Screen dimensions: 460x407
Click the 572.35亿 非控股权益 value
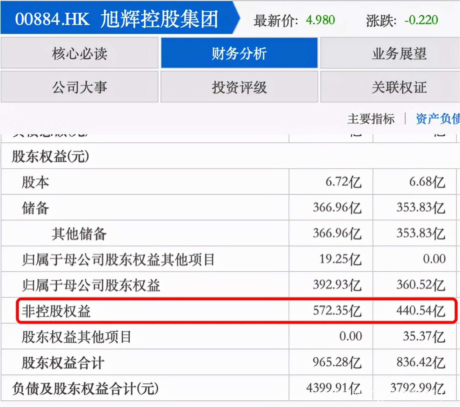pos(337,311)
